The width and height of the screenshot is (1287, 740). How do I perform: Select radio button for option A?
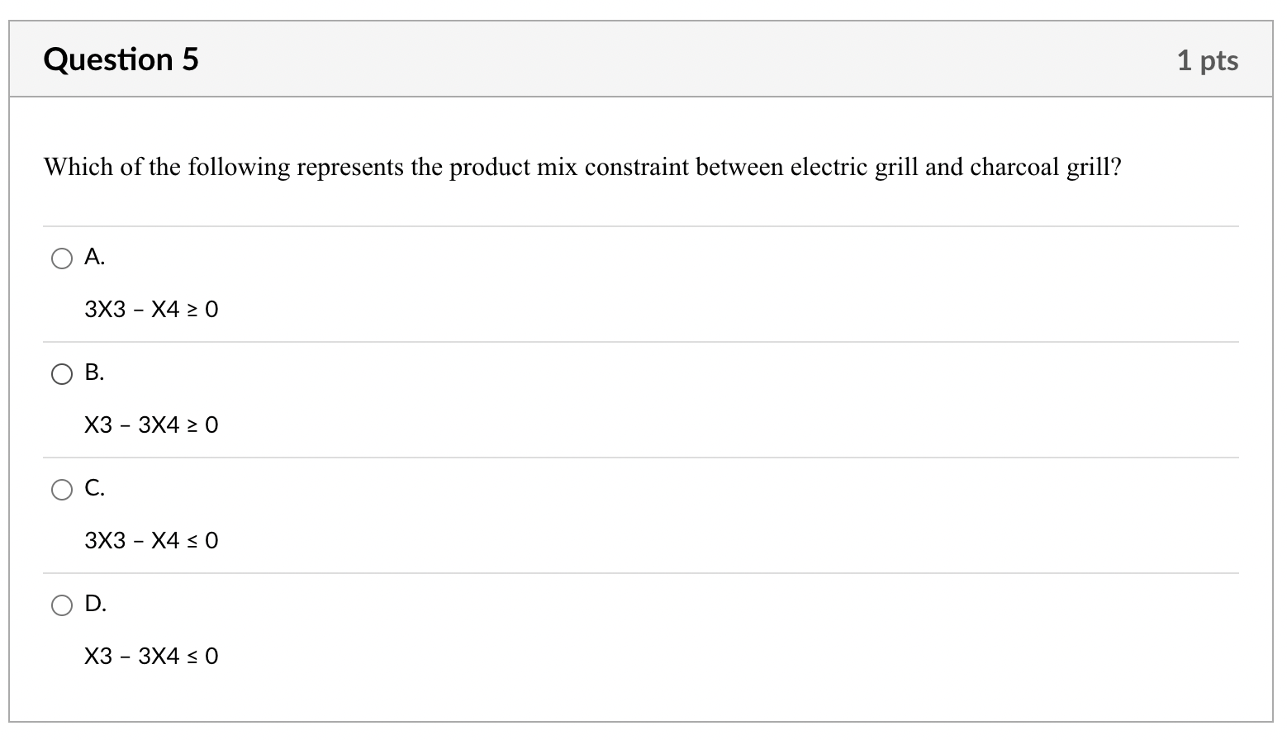[x=62, y=259]
